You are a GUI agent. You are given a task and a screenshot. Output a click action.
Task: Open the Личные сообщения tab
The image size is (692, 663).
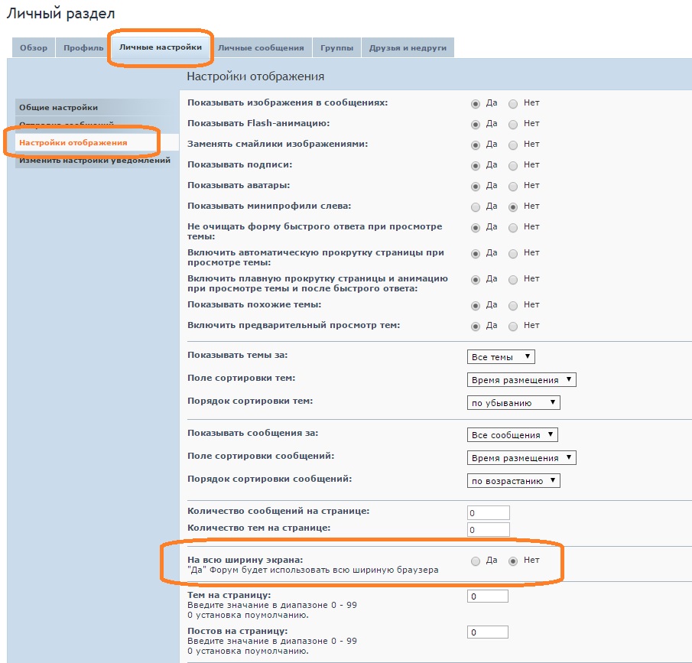click(x=261, y=48)
